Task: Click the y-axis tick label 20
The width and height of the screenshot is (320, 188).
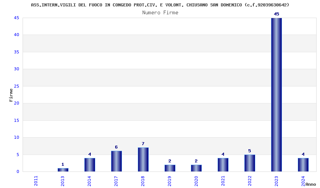Action: click(x=17, y=103)
